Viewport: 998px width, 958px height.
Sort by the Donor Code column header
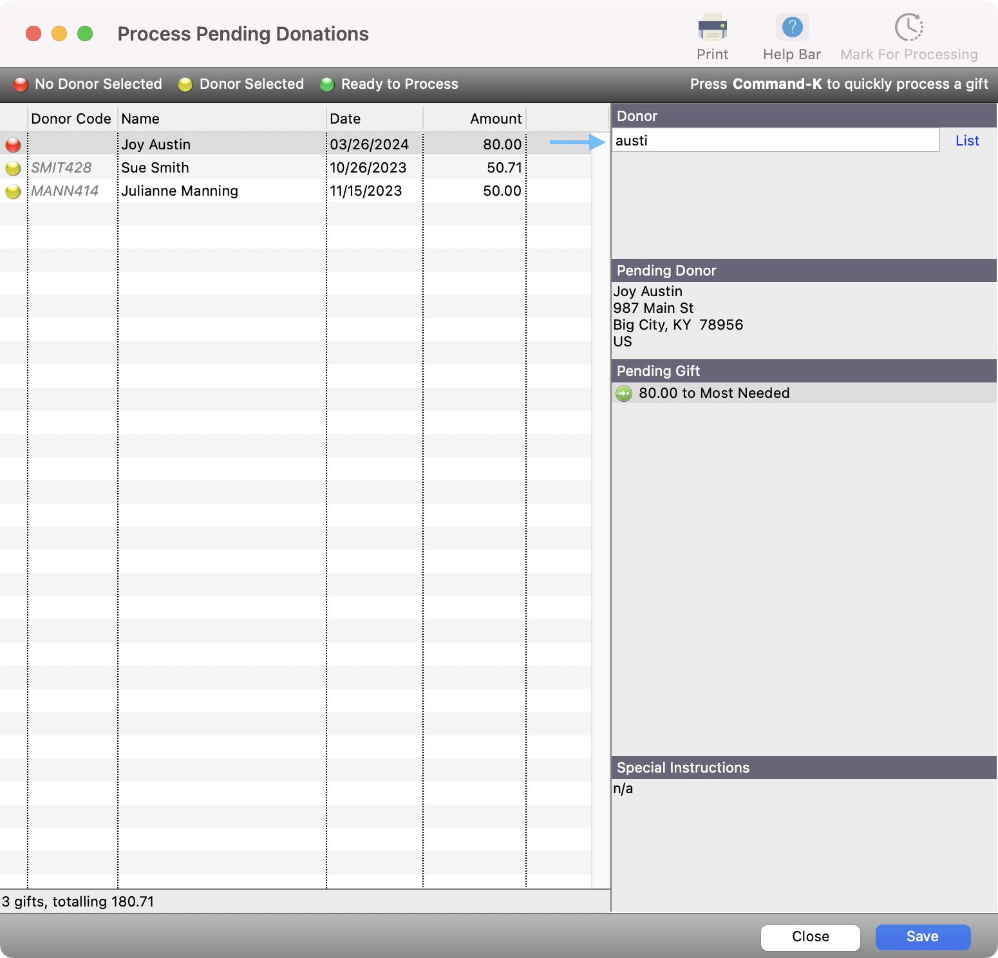71,118
